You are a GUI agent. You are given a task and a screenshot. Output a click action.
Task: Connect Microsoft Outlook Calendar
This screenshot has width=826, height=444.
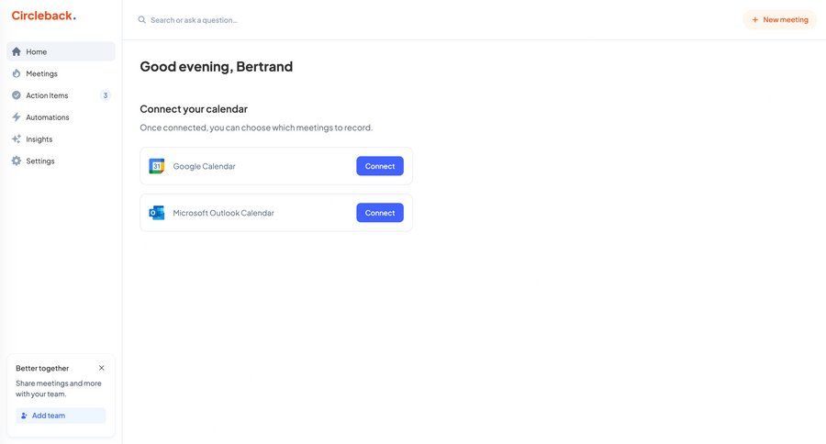click(380, 213)
